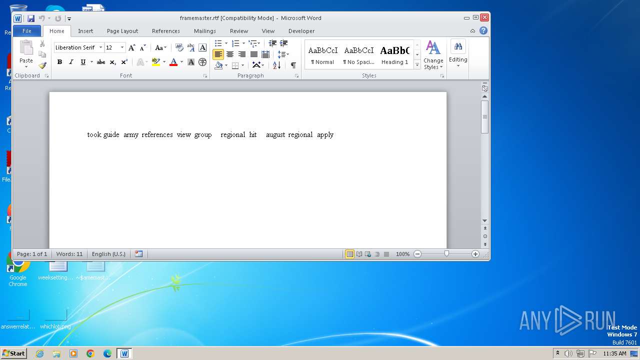The height and width of the screenshot is (360, 640).
Task: Apply the red font color
Action: 173,62
